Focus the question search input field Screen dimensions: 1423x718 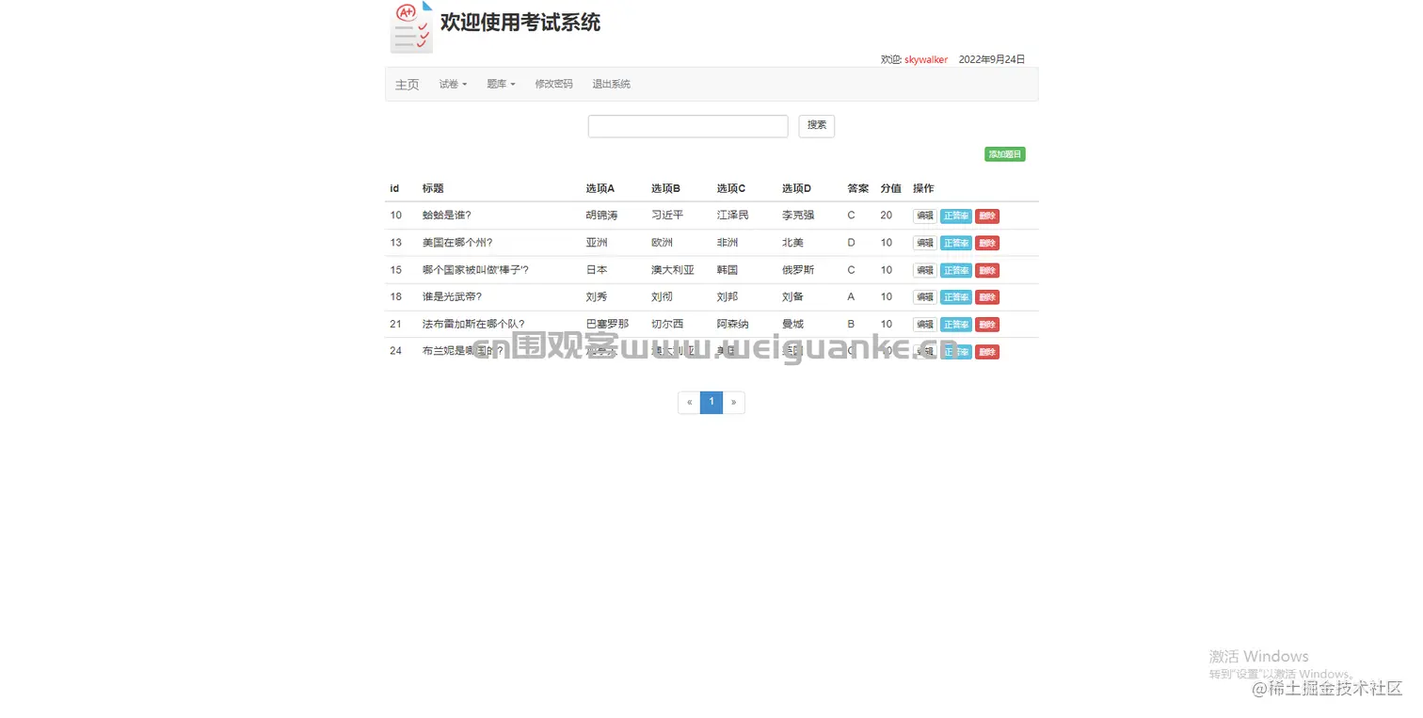(688, 126)
